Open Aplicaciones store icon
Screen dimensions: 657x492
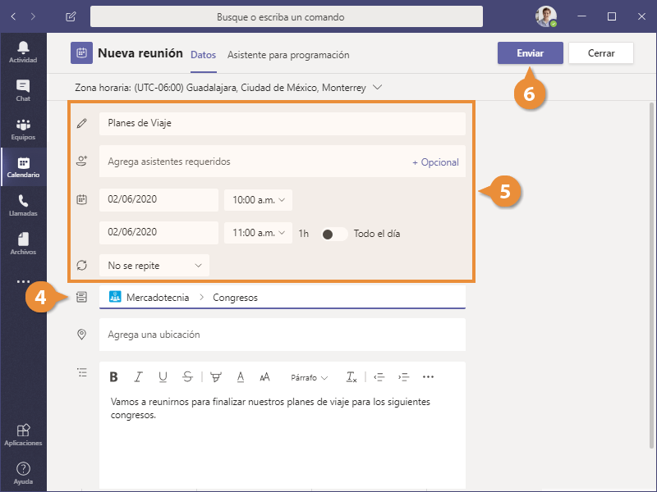pyautogui.click(x=23, y=434)
